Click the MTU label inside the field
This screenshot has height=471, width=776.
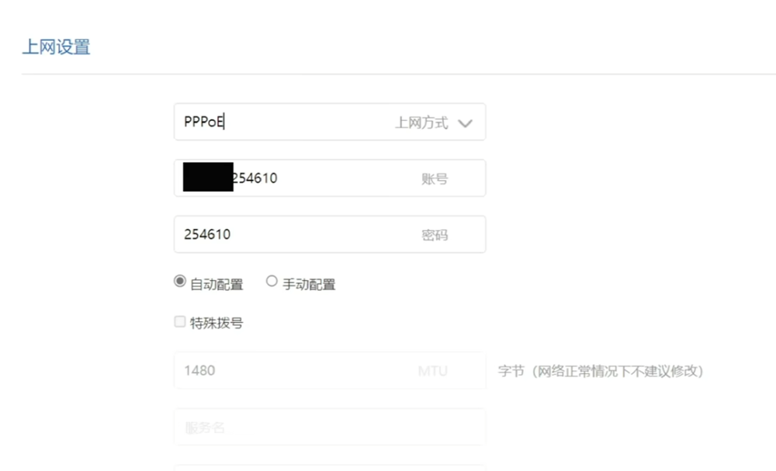pos(432,371)
